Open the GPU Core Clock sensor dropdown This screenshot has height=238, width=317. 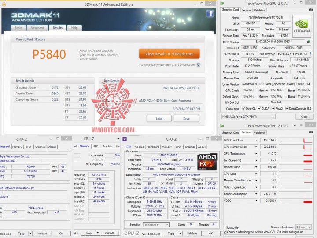[x=256, y=140]
